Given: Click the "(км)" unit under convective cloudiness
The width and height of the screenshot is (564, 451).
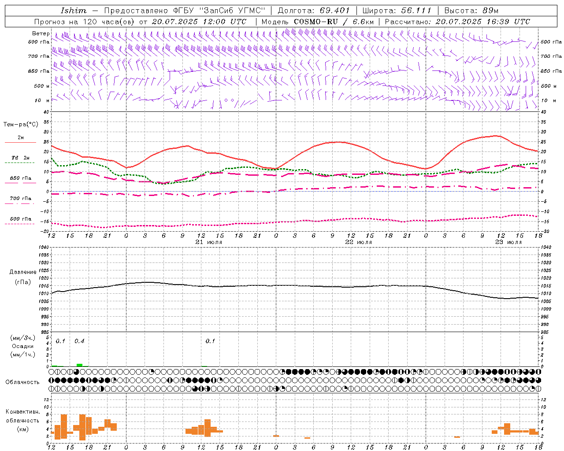Looking at the screenshot, I should pos(22,429).
